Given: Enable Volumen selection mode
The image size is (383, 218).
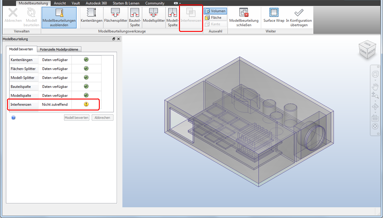Looking at the screenshot, I should [x=215, y=11].
